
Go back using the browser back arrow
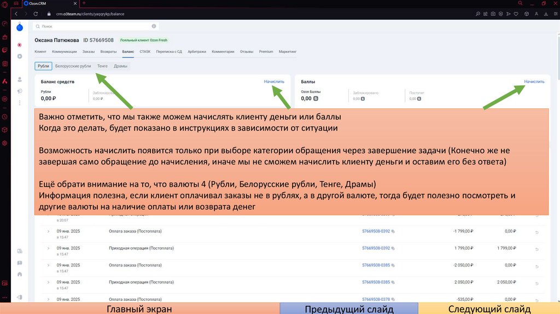[x=16, y=14]
